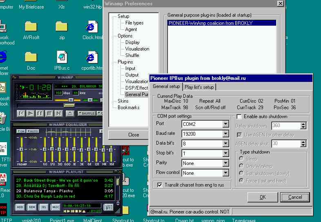Open the Port COM2 dropdown
The height and width of the screenshot is (222, 321).
tap(225, 124)
